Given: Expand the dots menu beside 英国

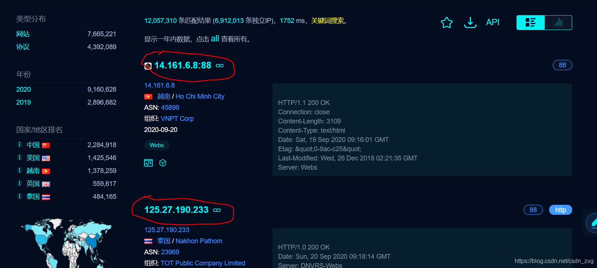Looking at the screenshot, I should click(x=20, y=183).
